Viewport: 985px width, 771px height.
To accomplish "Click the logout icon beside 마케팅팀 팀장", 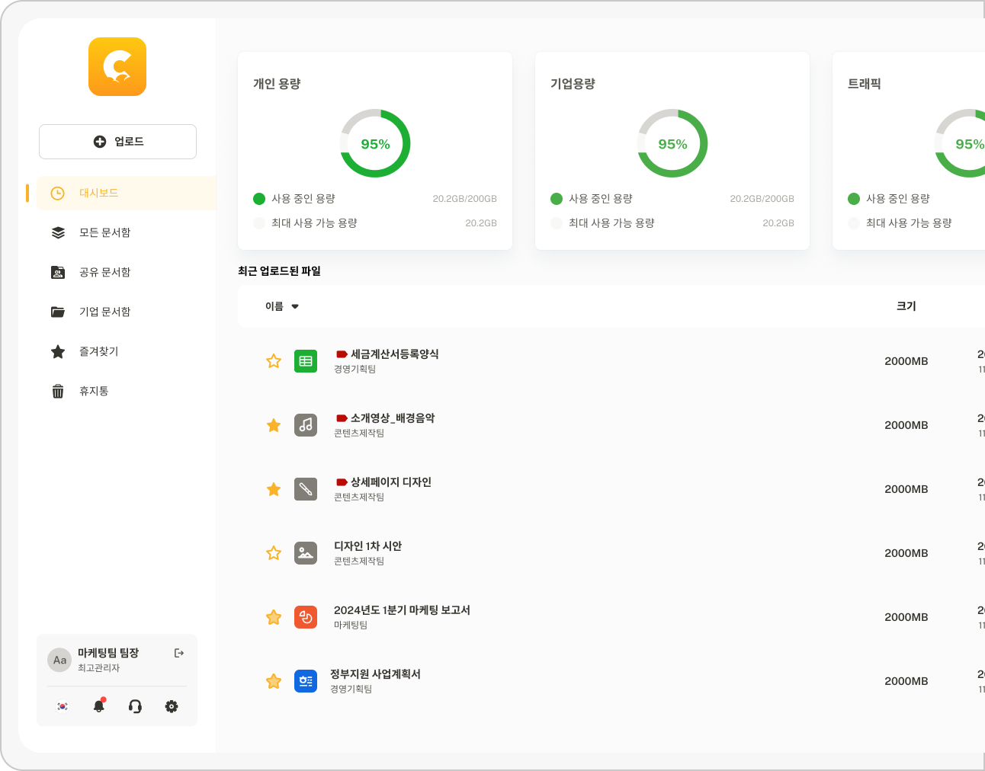I will pyautogui.click(x=179, y=653).
